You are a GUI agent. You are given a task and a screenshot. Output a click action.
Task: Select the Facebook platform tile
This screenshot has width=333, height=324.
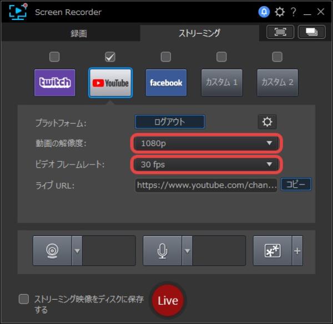[166, 83]
